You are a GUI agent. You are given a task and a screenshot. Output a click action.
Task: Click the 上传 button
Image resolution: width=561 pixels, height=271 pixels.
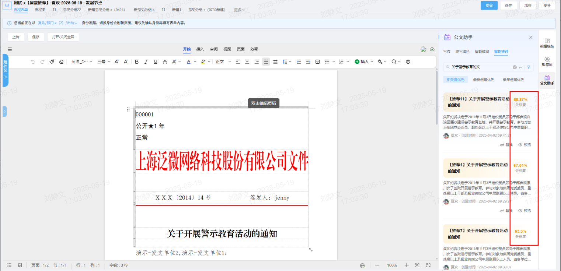coord(15,37)
